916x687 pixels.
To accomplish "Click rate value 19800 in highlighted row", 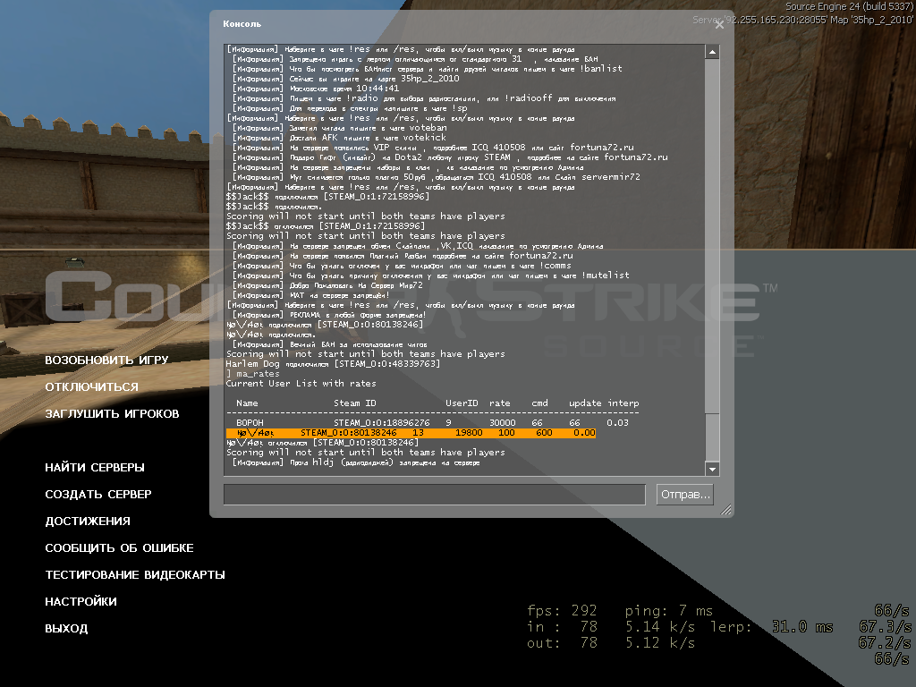I will pos(469,433).
